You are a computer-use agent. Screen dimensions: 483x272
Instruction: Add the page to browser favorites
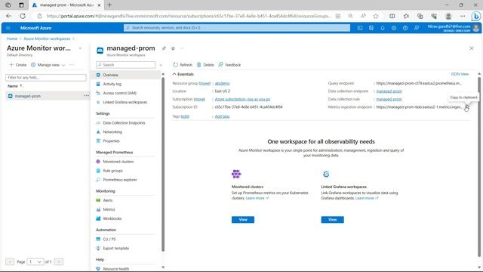pos(376,16)
